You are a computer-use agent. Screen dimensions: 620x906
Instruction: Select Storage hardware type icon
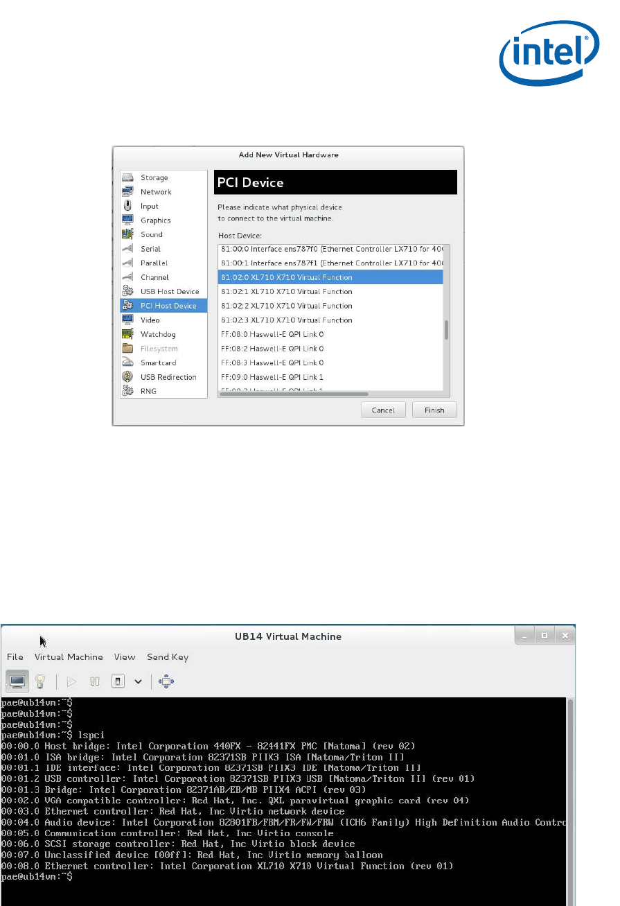coord(127,178)
